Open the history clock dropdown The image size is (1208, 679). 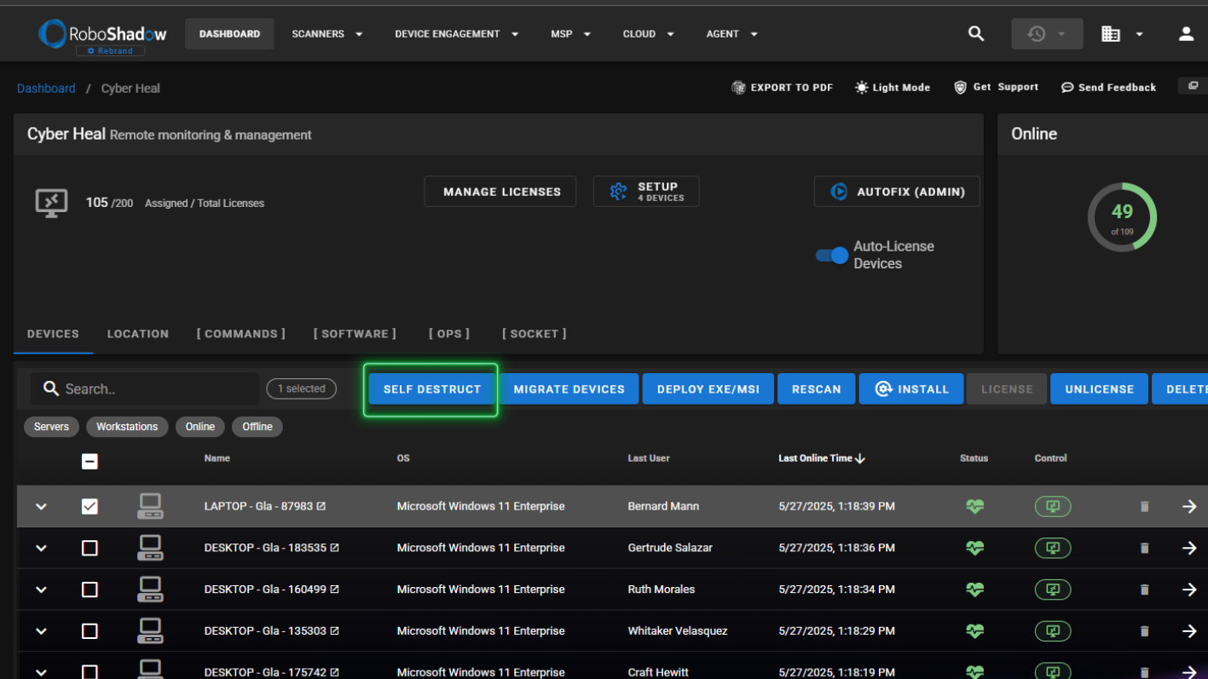pyautogui.click(x=1047, y=34)
